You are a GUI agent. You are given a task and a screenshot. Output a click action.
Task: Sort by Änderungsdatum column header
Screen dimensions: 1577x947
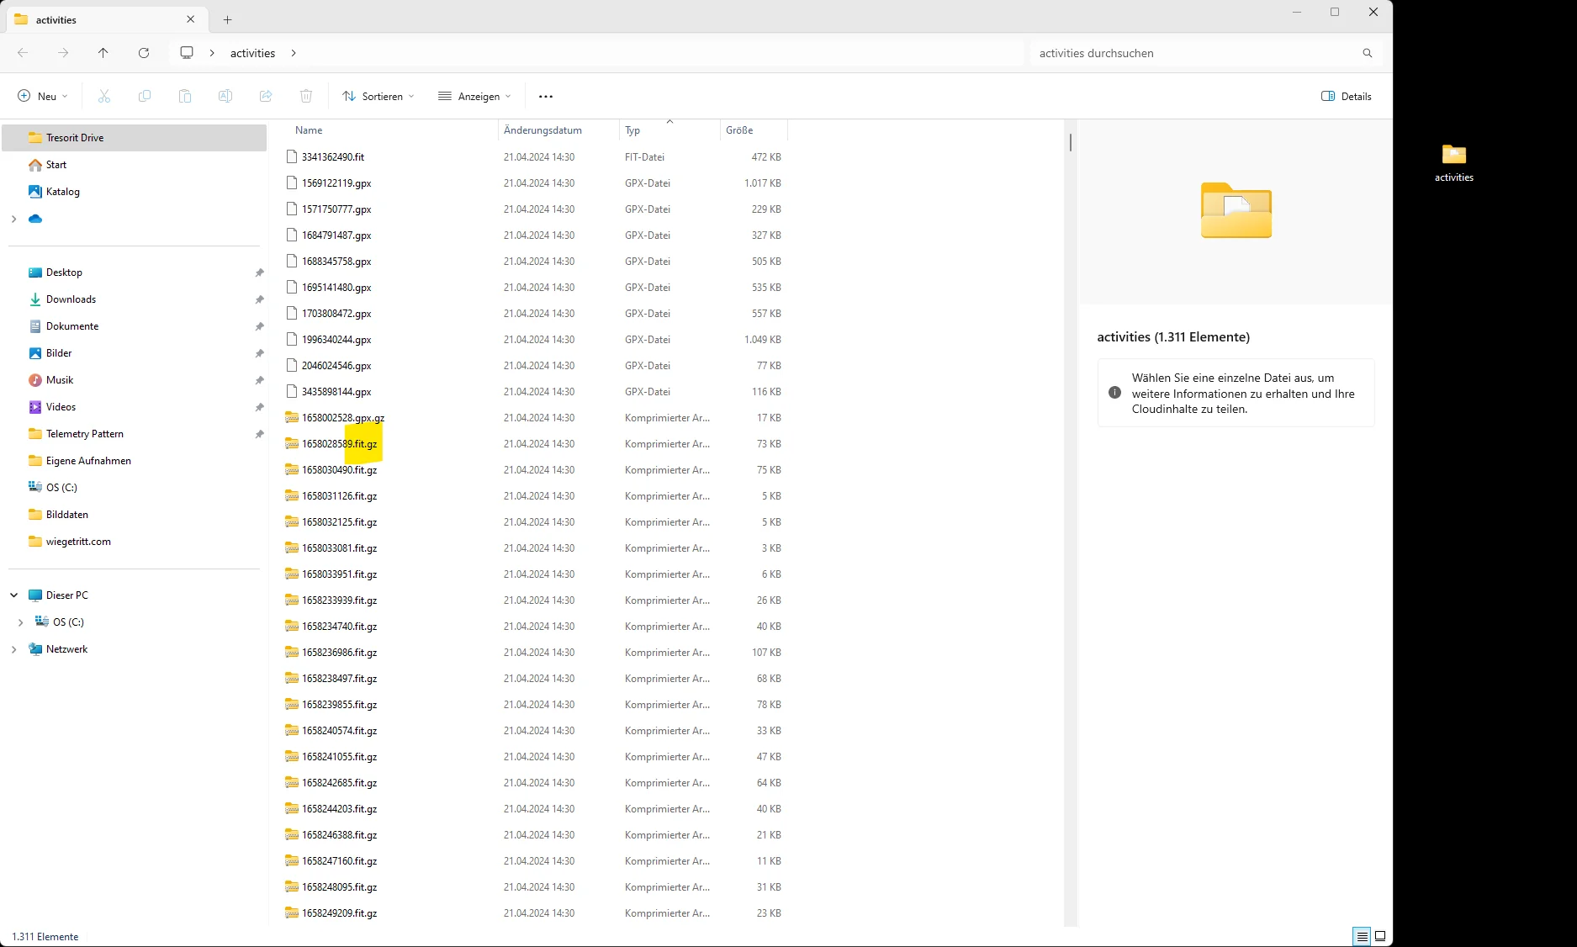542,130
